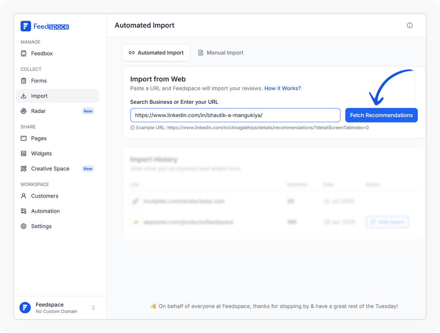The width and height of the screenshot is (440, 333).
Task: Open Feedbox from the sidebar
Action: pyautogui.click(x=57, y=54)
